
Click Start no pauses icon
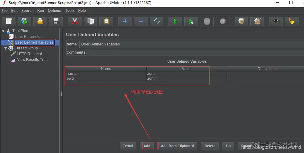[x=191, y=21]
